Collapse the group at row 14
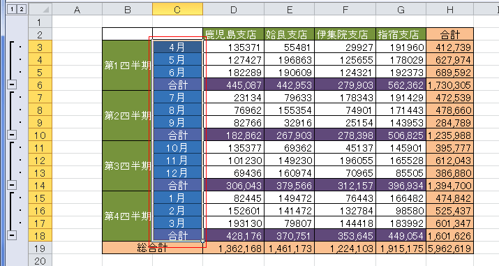Viewport: 499px width, 266px height. coord(12,185)
